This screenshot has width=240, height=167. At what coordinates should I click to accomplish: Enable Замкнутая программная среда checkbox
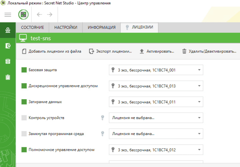point(24,134)
